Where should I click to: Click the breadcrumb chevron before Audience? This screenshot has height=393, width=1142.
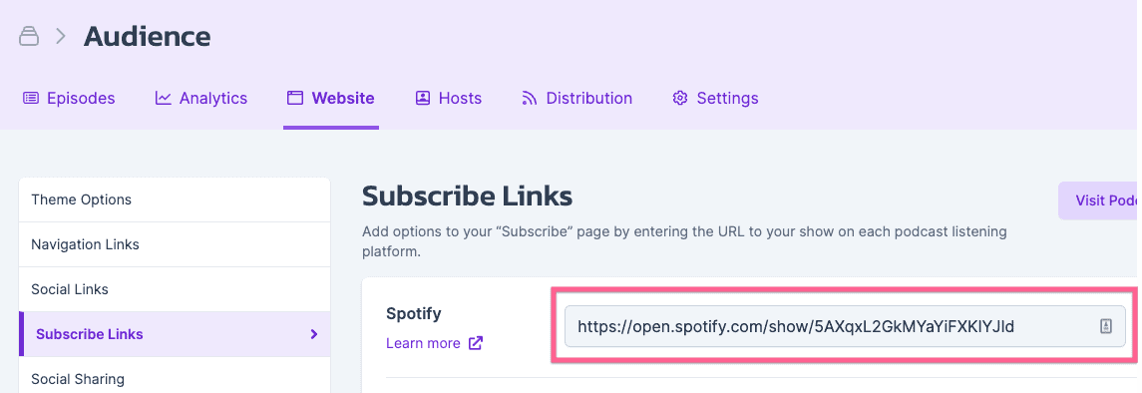(61, 36)
